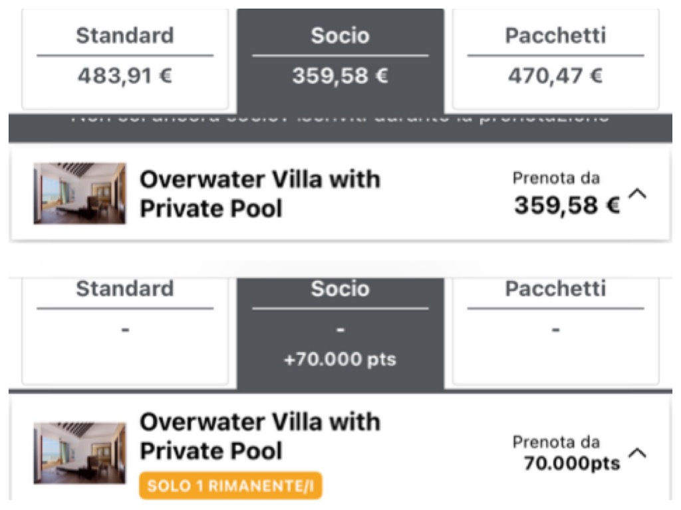Click the 470,47 € Pacchetti price
The height and width of the screenshot is (510, 681).
click(555, 76)
